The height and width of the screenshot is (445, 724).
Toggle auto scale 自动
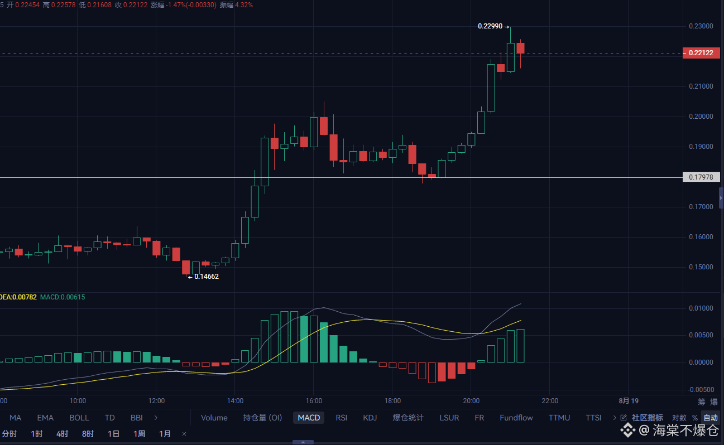[x=711, y=418]
